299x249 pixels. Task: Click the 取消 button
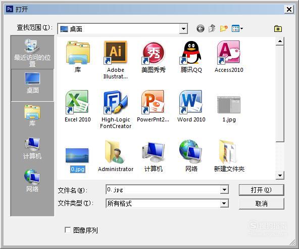261,203
